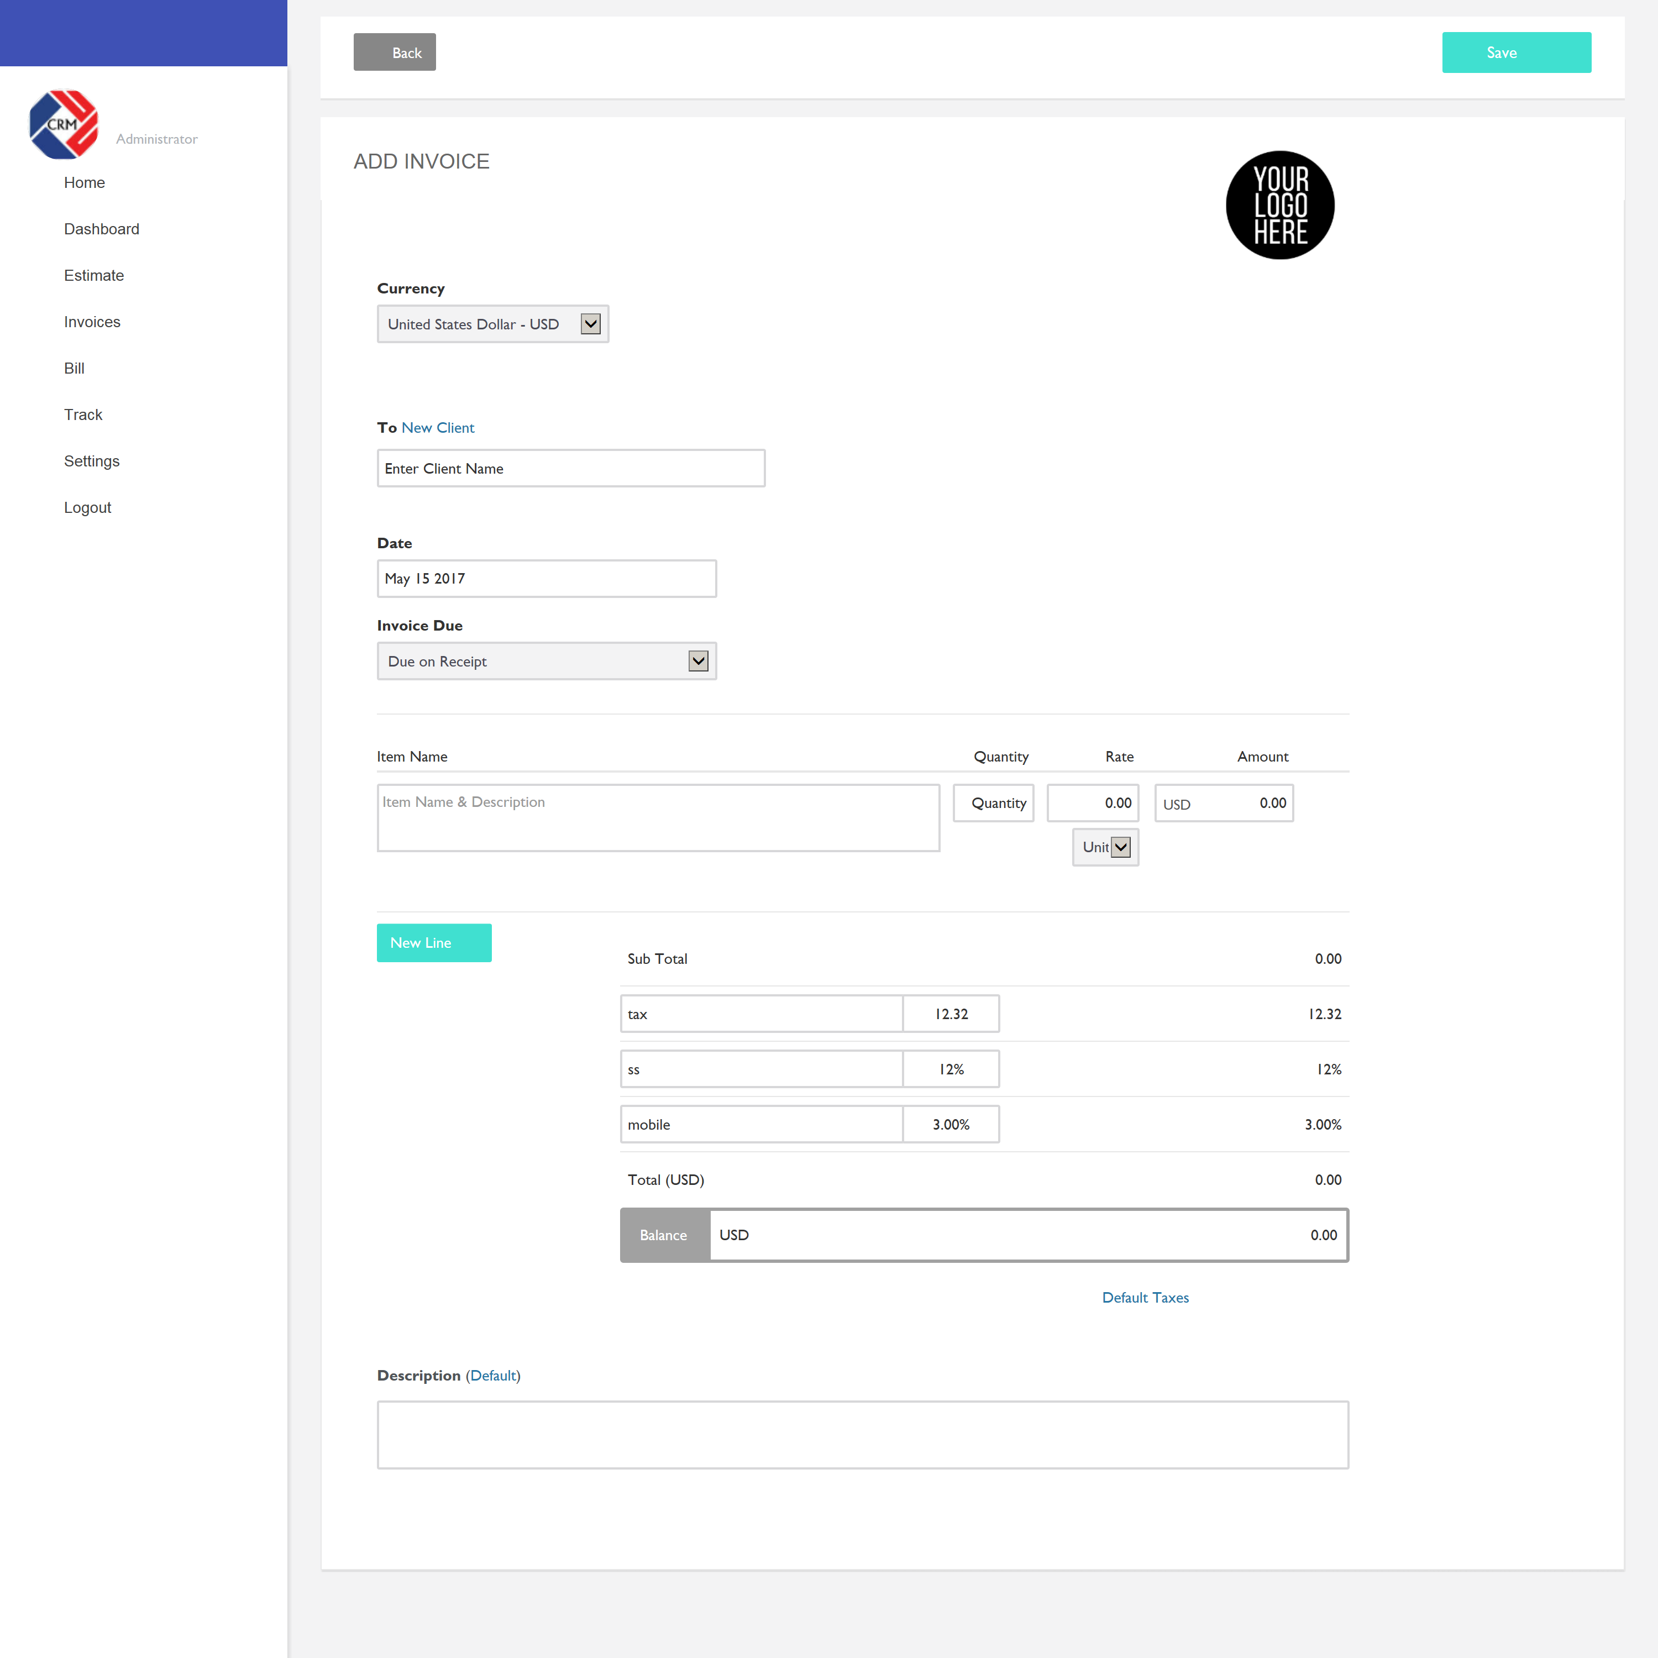Click the Home navigation icon

click(x=83, y=182)
